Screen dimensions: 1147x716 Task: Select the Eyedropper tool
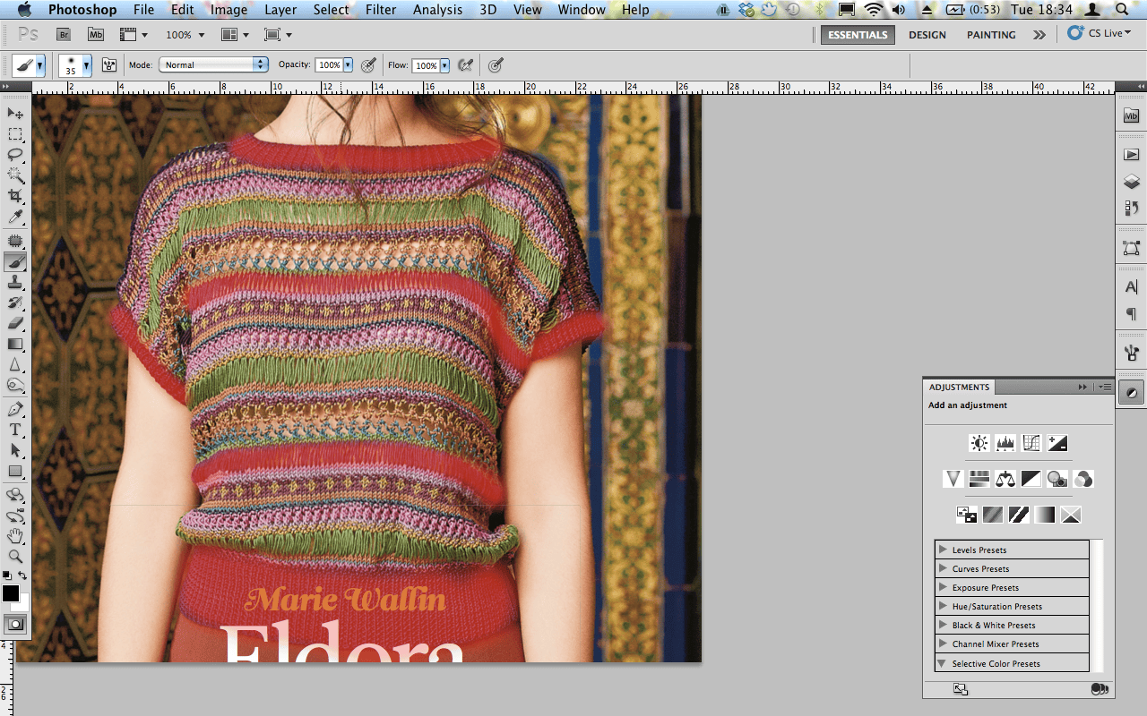point(15,217)
